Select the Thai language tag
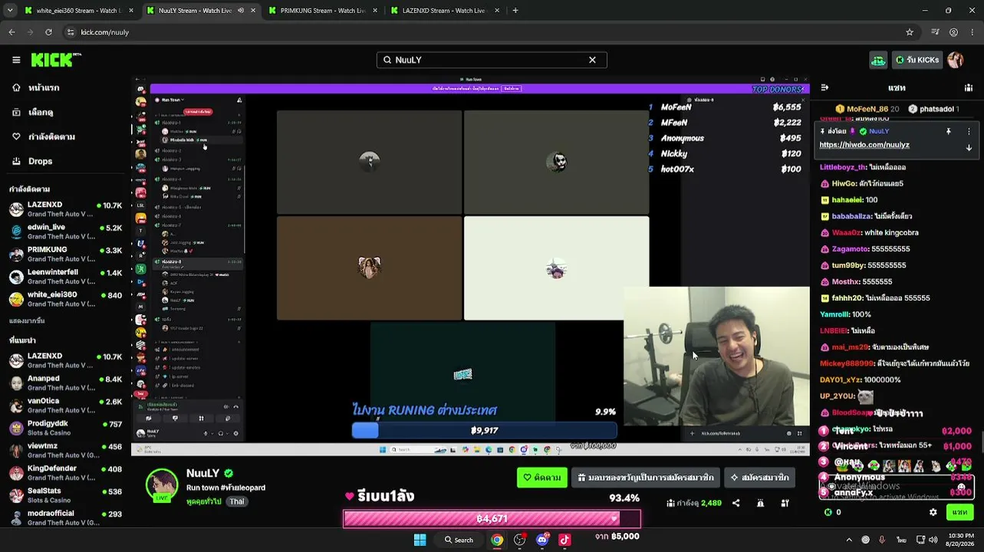 click(x=237, y=501)
